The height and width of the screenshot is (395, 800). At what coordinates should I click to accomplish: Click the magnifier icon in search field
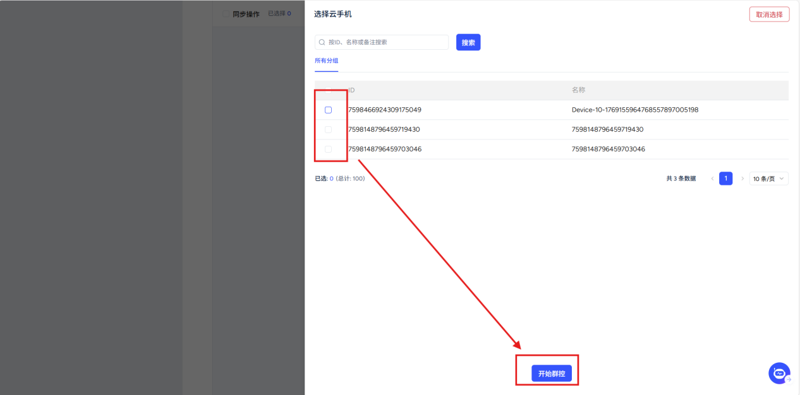(322, 42)
